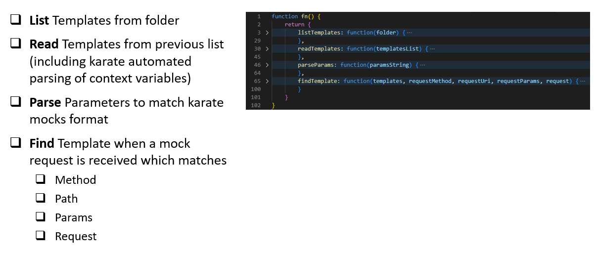Expand the folded listTemplates function chevron
The width and height of the screenshot is (597, 255).
pyautogui.click(x=267, y=33)
